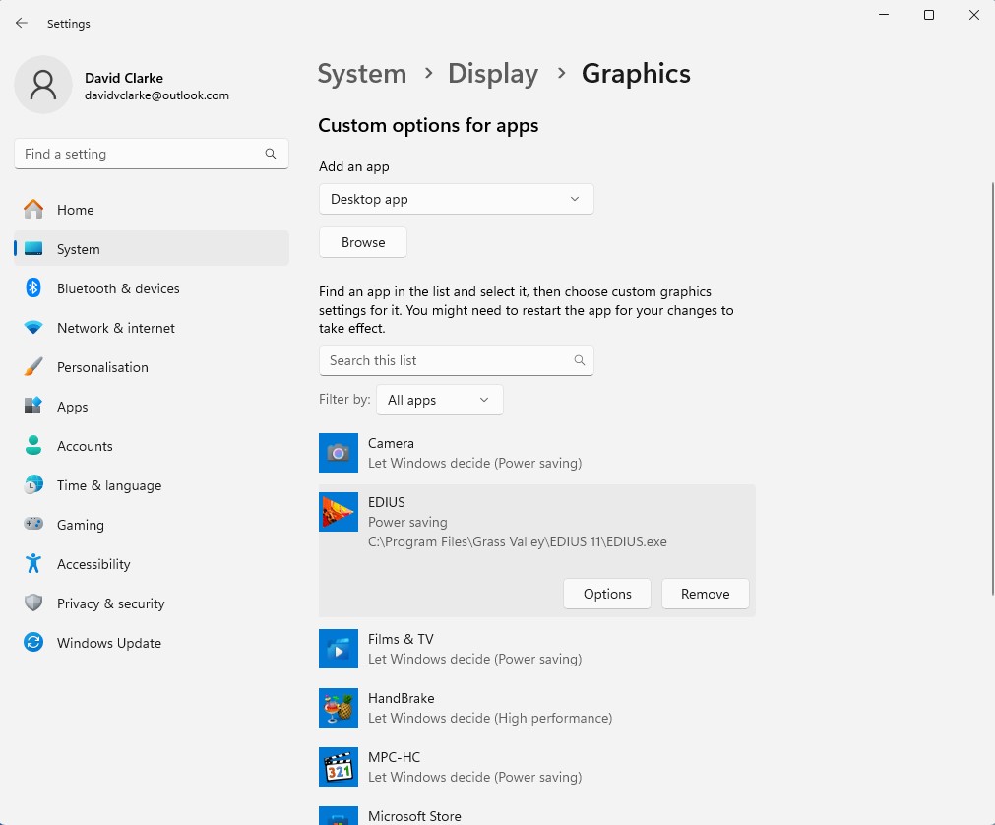Click the magnifier in Search this list
This screenshot has height=825, width=995.
point(580,360)
